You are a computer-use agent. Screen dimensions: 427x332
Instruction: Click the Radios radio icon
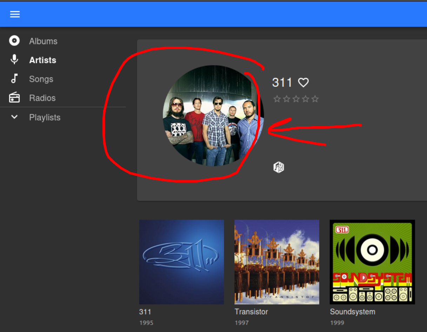[x=14, y=97]
